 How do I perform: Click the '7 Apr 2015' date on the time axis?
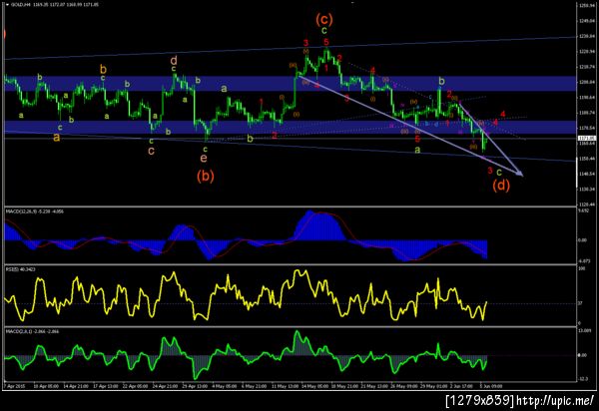[x=15, y=386]
